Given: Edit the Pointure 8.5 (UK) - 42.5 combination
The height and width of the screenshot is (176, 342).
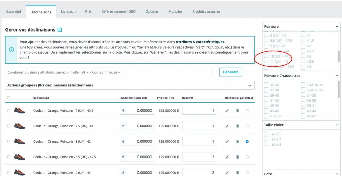Looking at the screenshot, I should point(227,157).
